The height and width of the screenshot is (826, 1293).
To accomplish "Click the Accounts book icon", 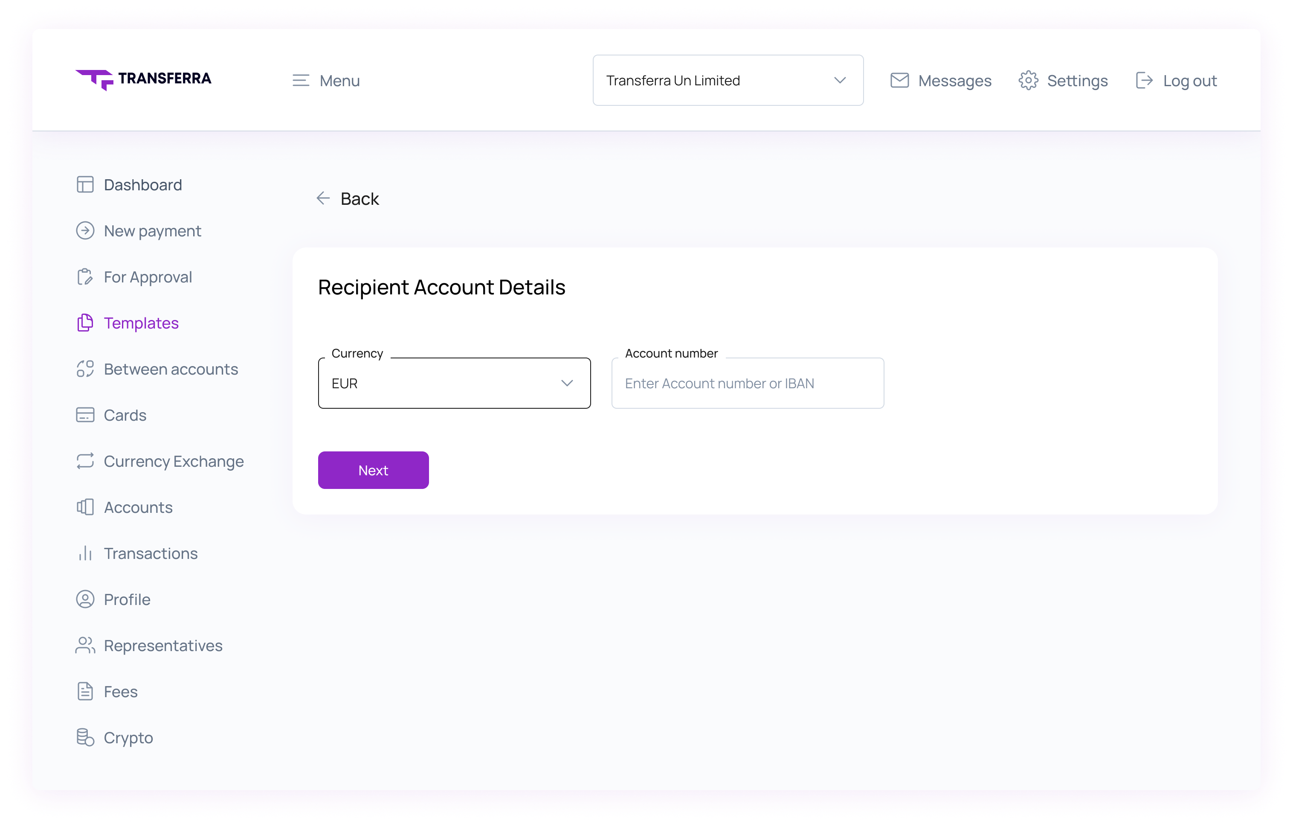I will (85, 508).
